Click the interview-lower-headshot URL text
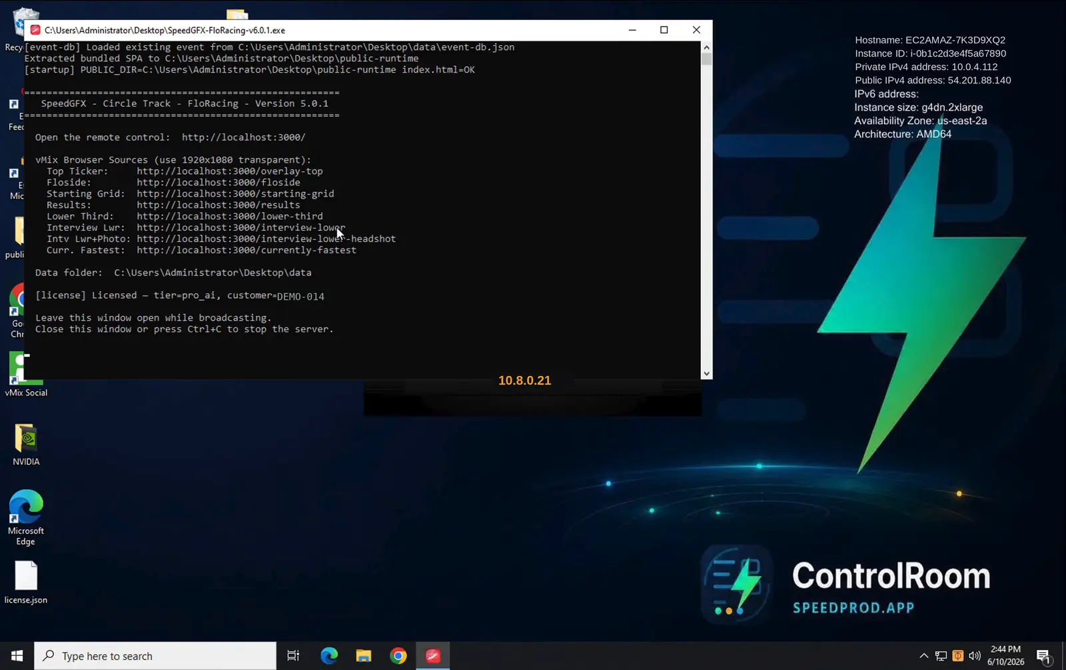Viewport: 1066px width, 670px height. (266, 239)
